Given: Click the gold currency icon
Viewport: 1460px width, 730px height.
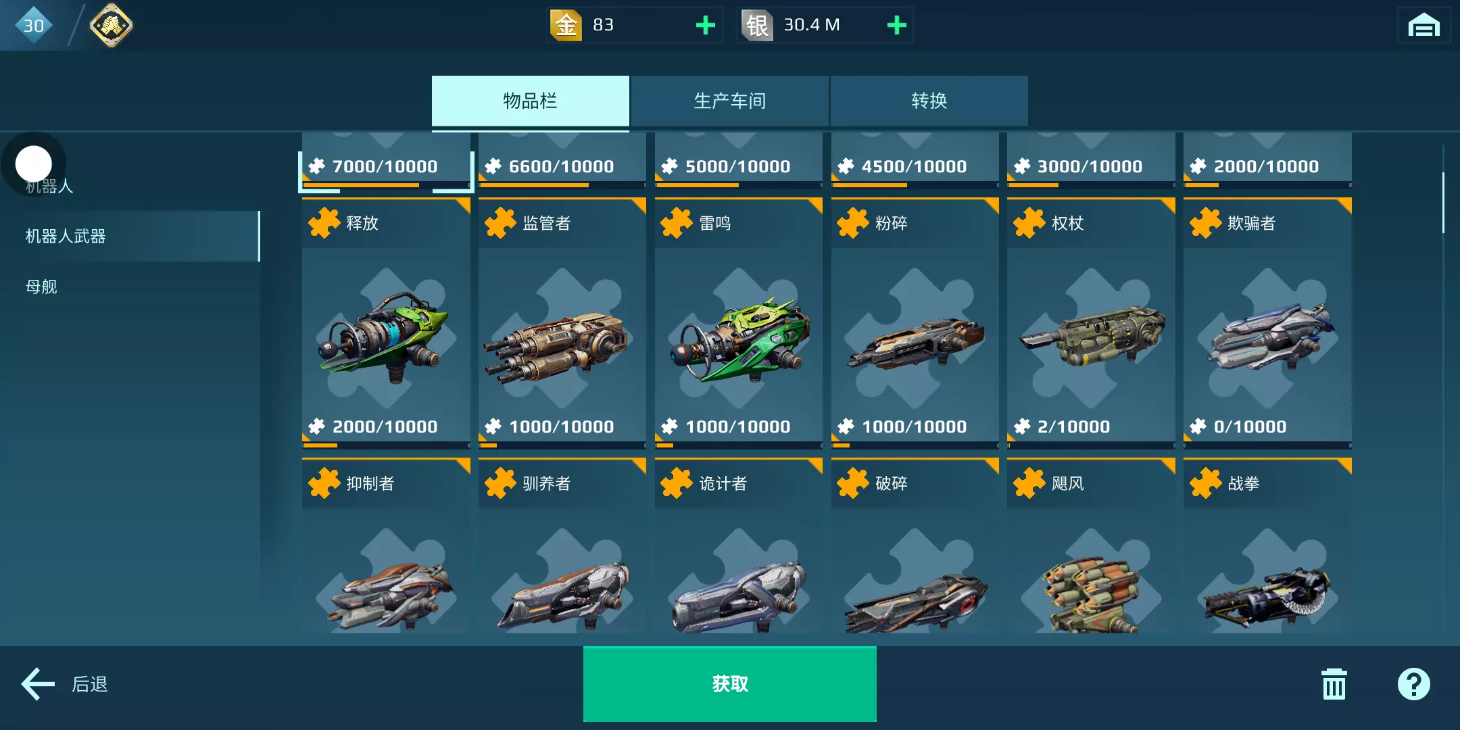Looking at the screenshot, I should 566,26.
